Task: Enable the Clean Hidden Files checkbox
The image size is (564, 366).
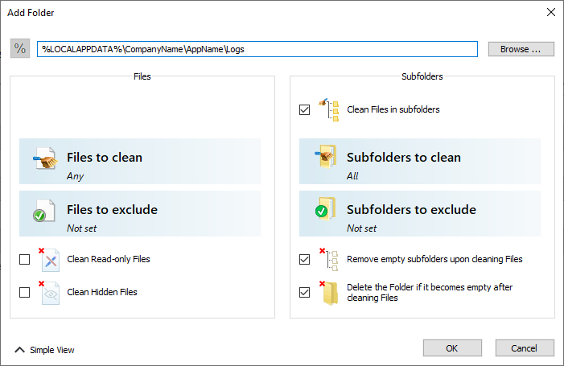Action: (24, 292)
